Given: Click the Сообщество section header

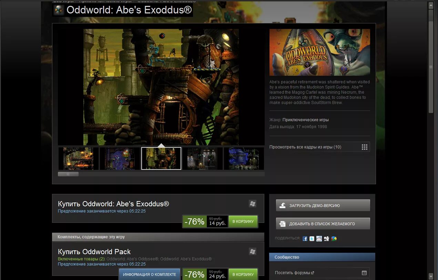Looking at the screenshot, I should click(322, 257).
